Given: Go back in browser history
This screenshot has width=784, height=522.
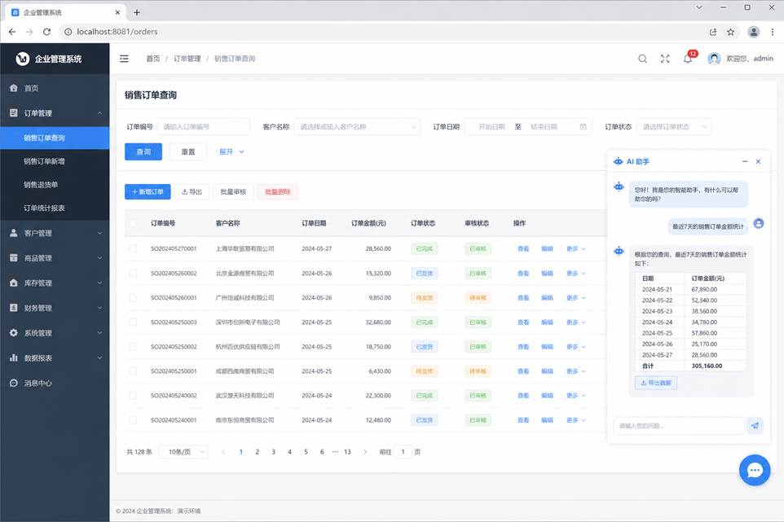Looking at the screenshot, I should point(12,32).
